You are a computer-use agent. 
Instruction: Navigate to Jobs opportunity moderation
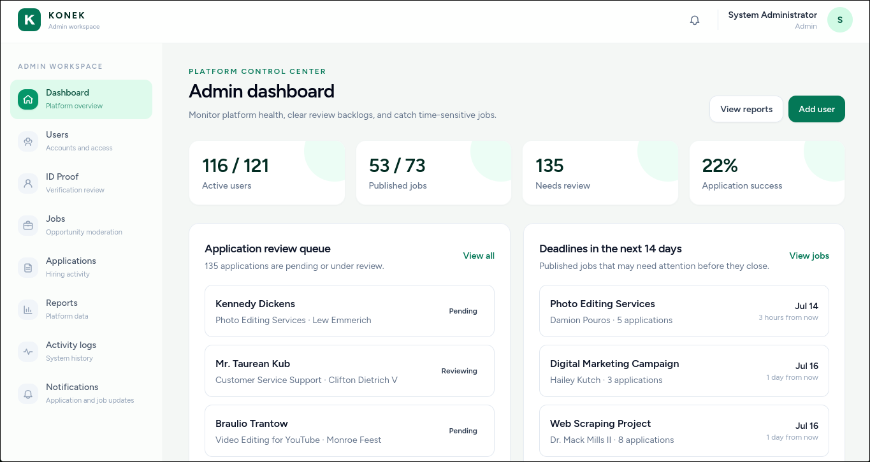pyautogui.click(x=81, y=226)
